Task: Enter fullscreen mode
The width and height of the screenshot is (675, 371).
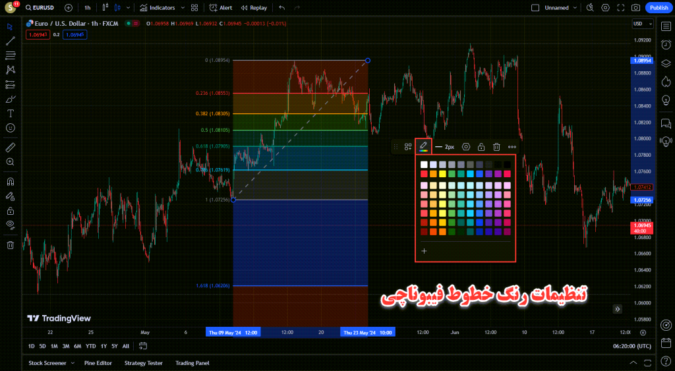Action: pyautogui.click(x=621, y=8)
